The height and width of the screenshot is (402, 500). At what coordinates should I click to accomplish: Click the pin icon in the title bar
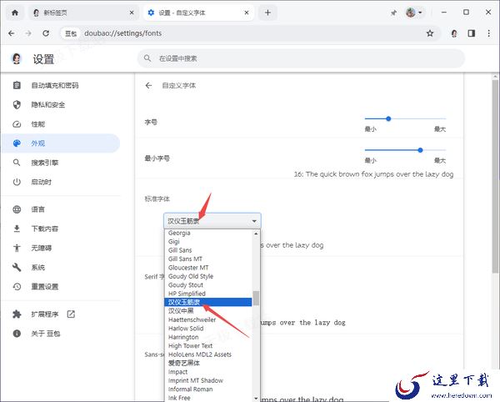[x=393, y=13]
